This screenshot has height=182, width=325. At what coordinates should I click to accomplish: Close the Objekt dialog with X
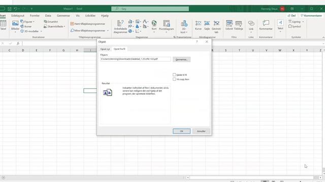[x=207, y=41]
